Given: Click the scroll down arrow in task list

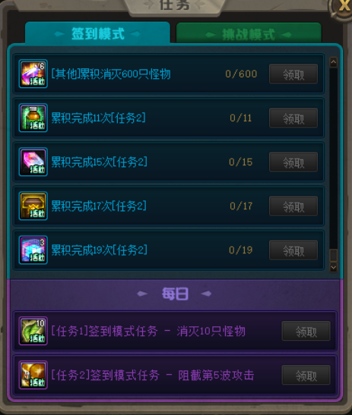Looking at the screenshot, I should point(334,268).
